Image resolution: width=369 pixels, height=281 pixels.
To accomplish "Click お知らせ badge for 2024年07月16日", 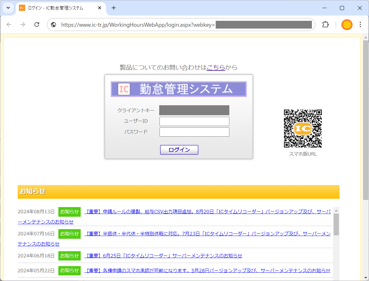I will tap(70, 234).
